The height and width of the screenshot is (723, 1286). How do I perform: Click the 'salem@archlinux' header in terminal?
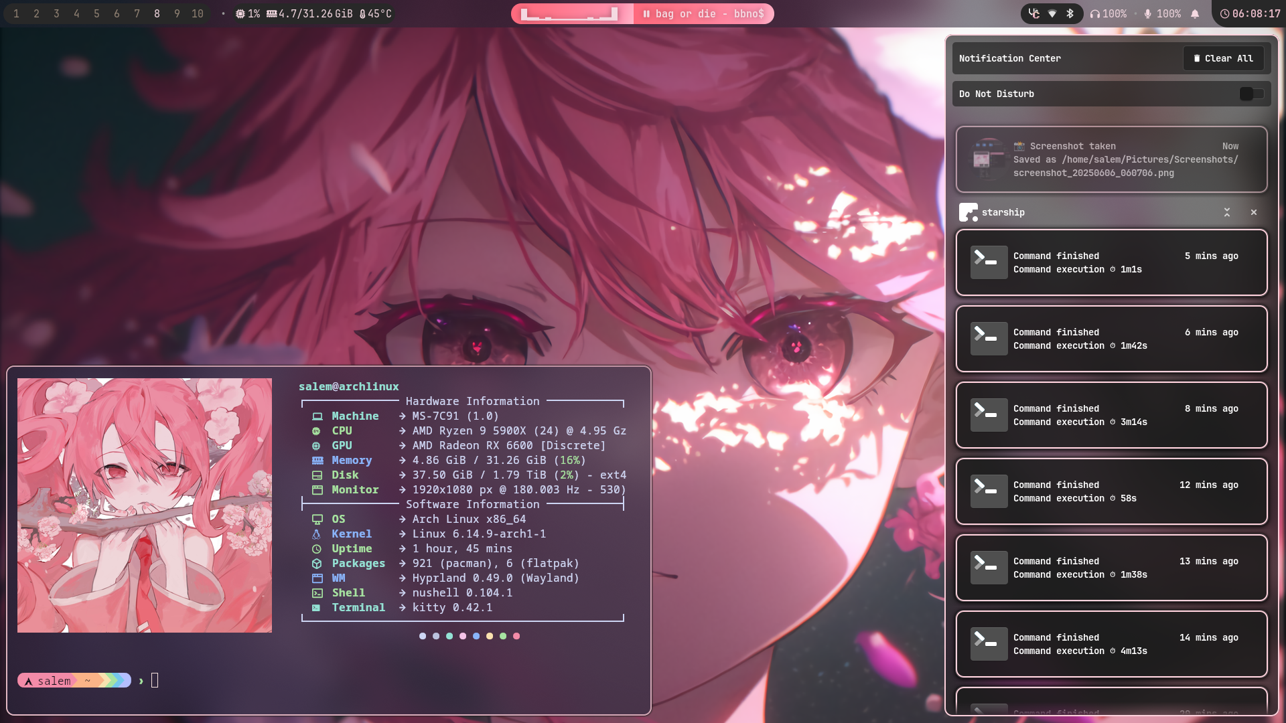pyautogui.click(x=349, y=386)
